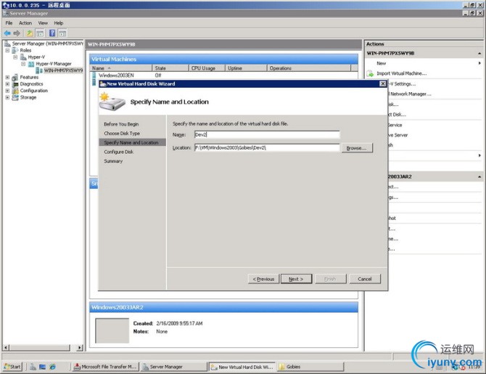The image size is (486, 374).
Task: Click the Show/Hide console tree toolbar icon
Action: 40,33
